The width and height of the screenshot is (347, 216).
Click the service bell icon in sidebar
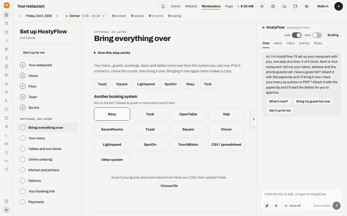(x=6, y=84)
